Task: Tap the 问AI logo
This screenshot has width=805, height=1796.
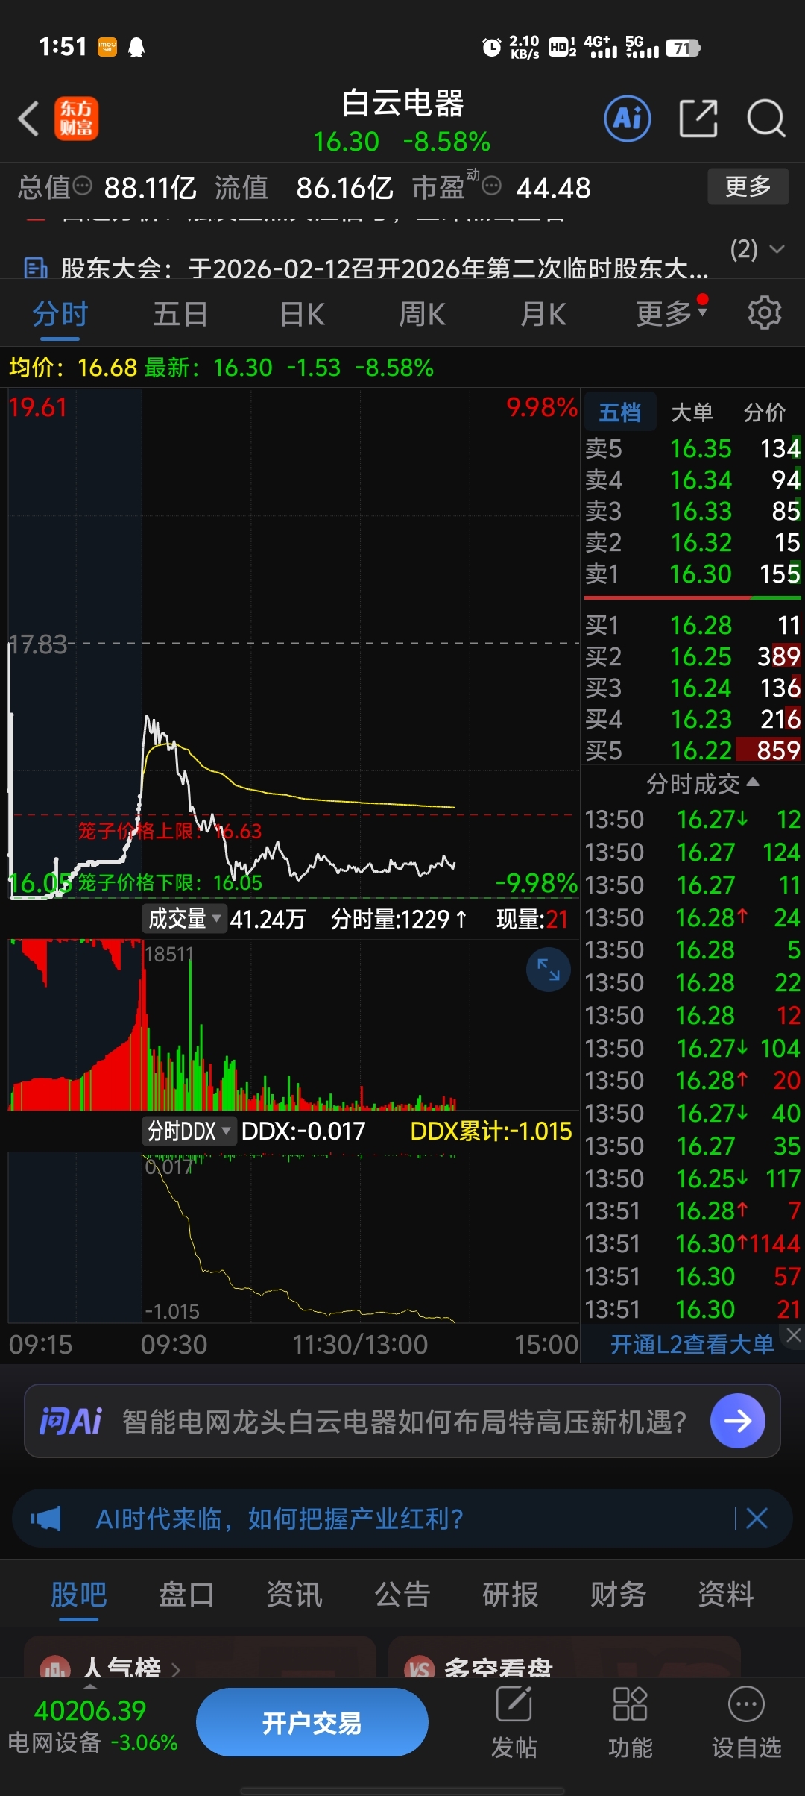Action: (x=71, y=1421)
